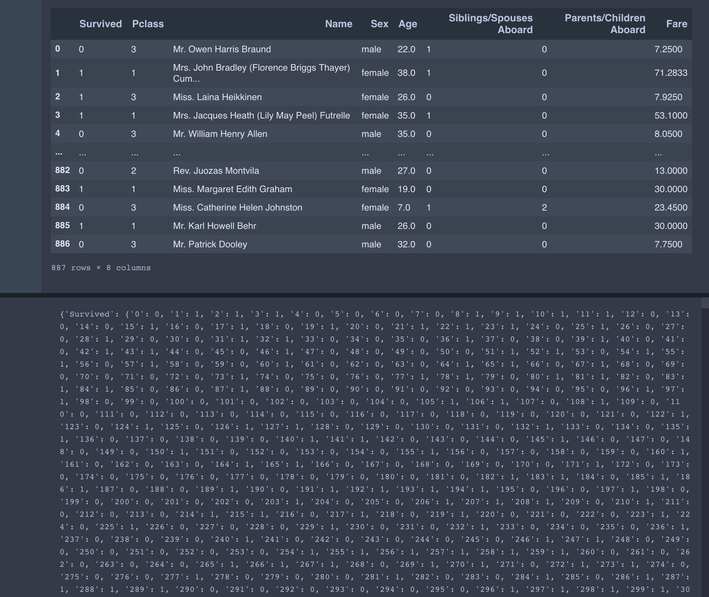The height and width of the screenshot is (597, 709).
Task: Click the output scrollbar at top right
Action: click(705, 303)
